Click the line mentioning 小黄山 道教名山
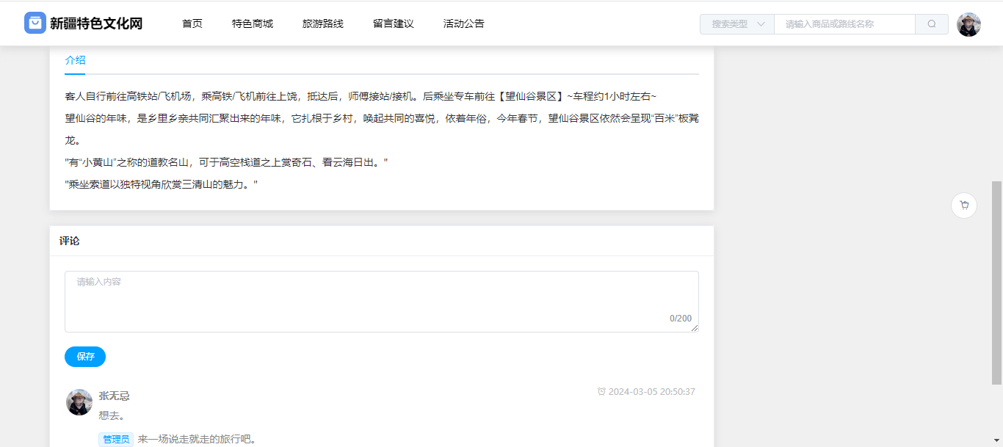The height and width of the screenshot is (447, 1003). [x=226, y=162]
